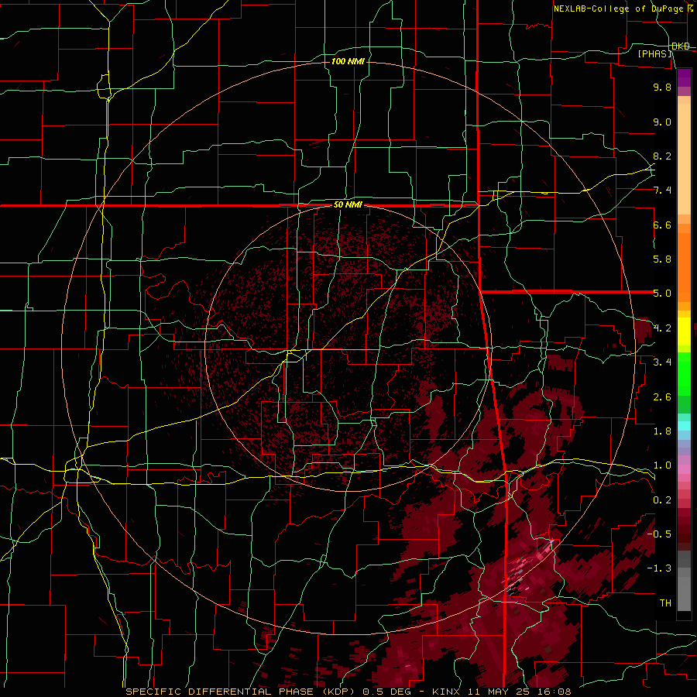Image resolution: width=697 pixels, height=697 pixels.
Task: Click the 9.8 value on the color scale
Action: pyautogui.click(x=662, y=87)
